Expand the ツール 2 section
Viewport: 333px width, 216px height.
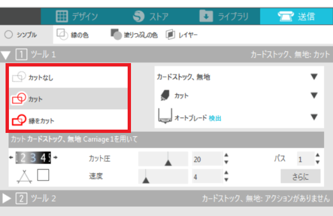pyautogui.click(x=7, y=199)
